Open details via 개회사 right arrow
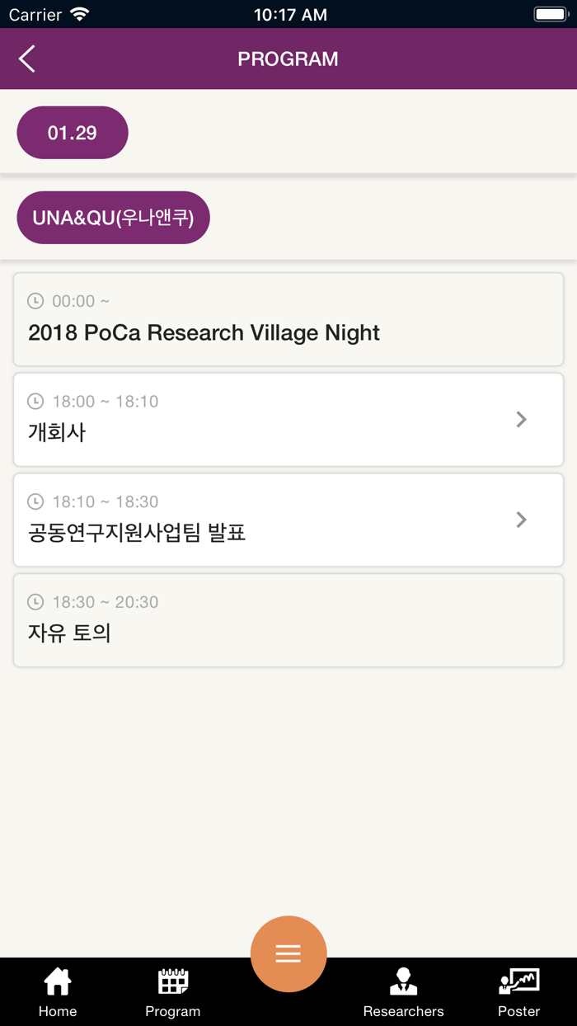The image size is (577, 1026). 521,419
